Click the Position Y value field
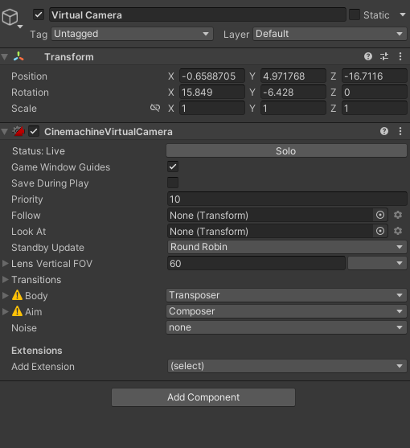 tap(293, 76)
